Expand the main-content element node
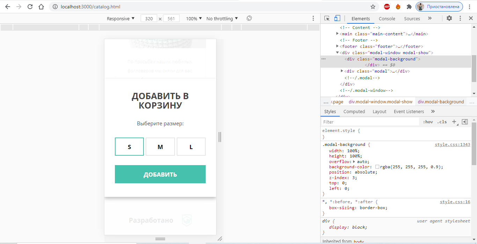The height and width of the screenshot is (244, 477). pyautogui.click(x=337, y=34)
